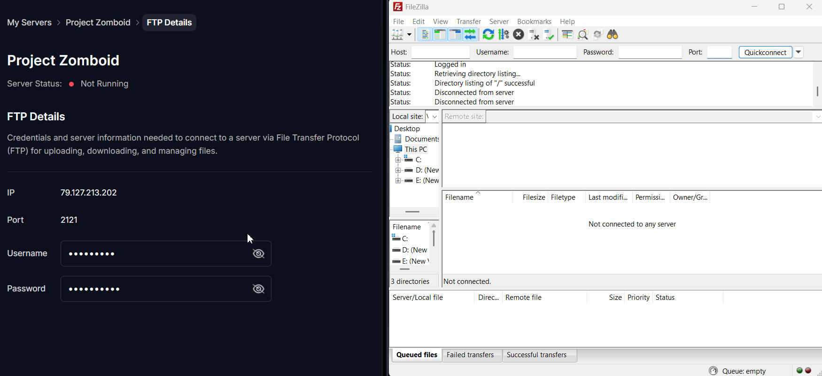The image size is (822, 376).
Task: Reveal the hidden FTP password
Action: coord(258,289)
